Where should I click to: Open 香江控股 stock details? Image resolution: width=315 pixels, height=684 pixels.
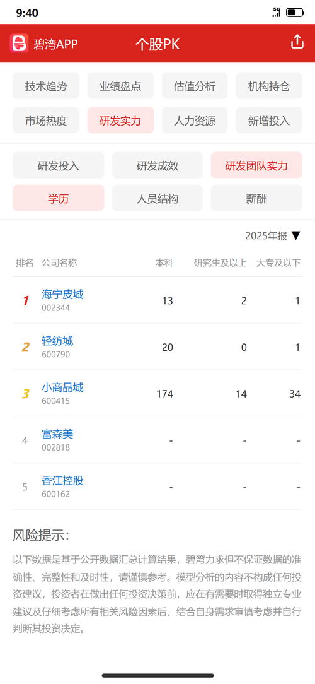(63, 481)
